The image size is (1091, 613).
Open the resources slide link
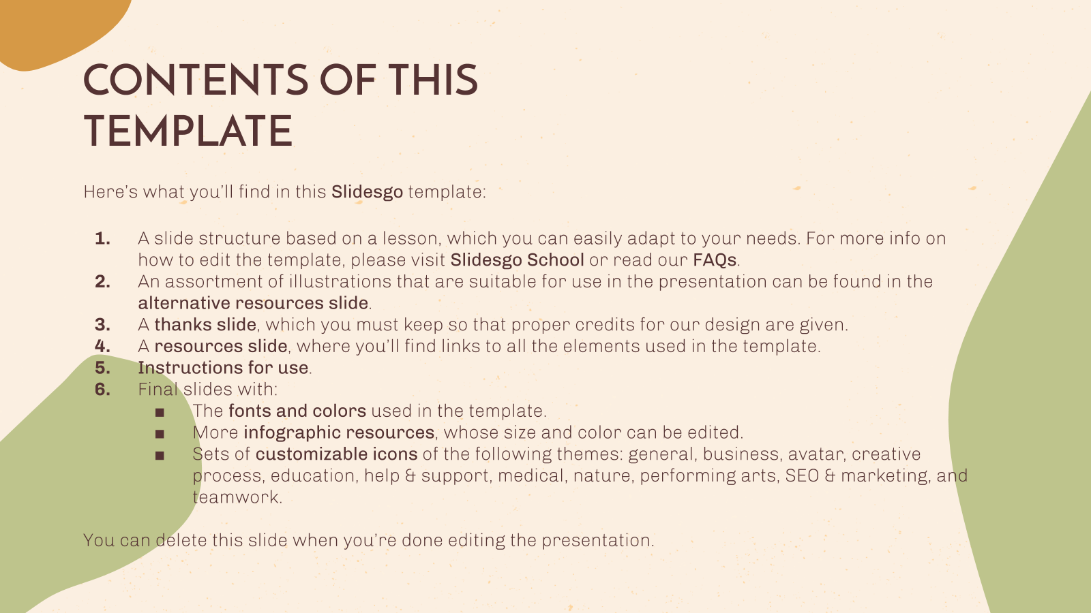coord(220,347)
